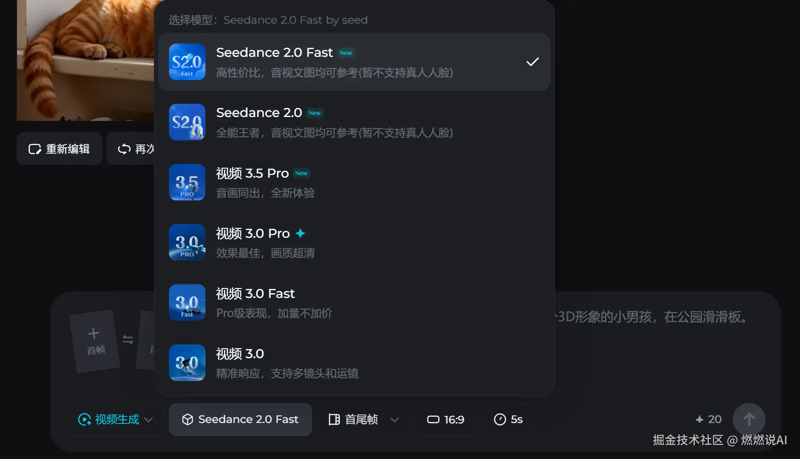The height and width of the screenshot is (459, 800).
Task: Click the selected checkmark on Seedance 2.0 Fast
Action: coord(533,62)
